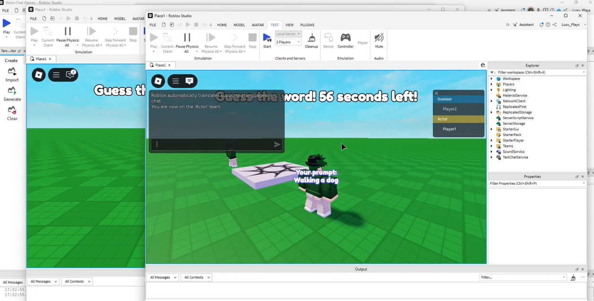This screenshot has width=594, height=301.
Task: Open the 2 Players dropdown
Action: point(288,42)
